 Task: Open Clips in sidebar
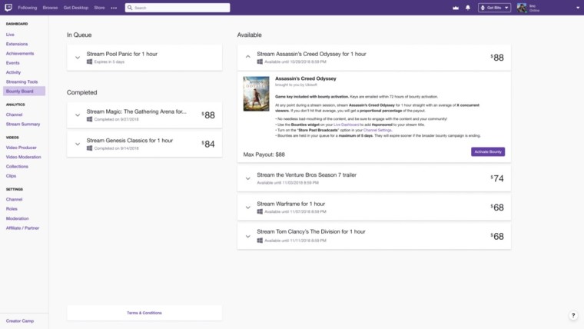12,176
